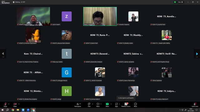Go to previous gallery page arrow

[x=3, y=54]
